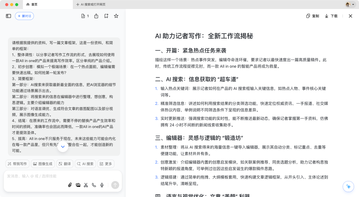Open the floating AI assistant sparkle button
This screenshot has height=197, width=359.
(x=348, y=187)
